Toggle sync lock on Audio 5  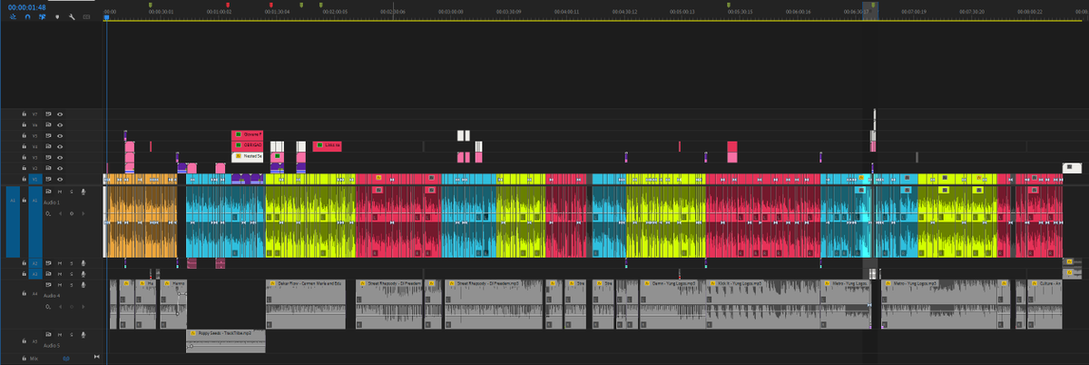[x=48, y=334]
